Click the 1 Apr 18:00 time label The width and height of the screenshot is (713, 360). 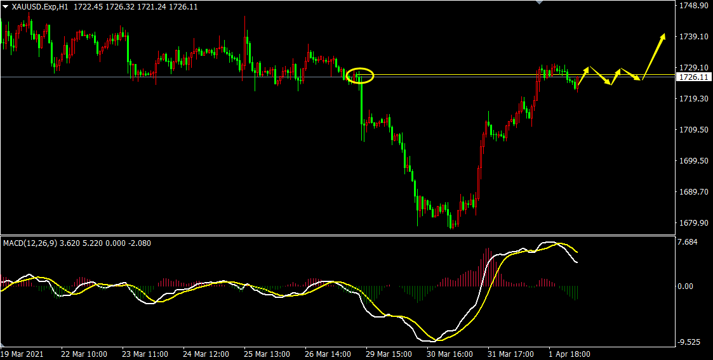[570, 354]
